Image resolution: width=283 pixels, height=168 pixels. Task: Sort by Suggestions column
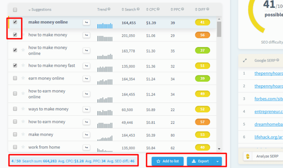tap(40, 10)
